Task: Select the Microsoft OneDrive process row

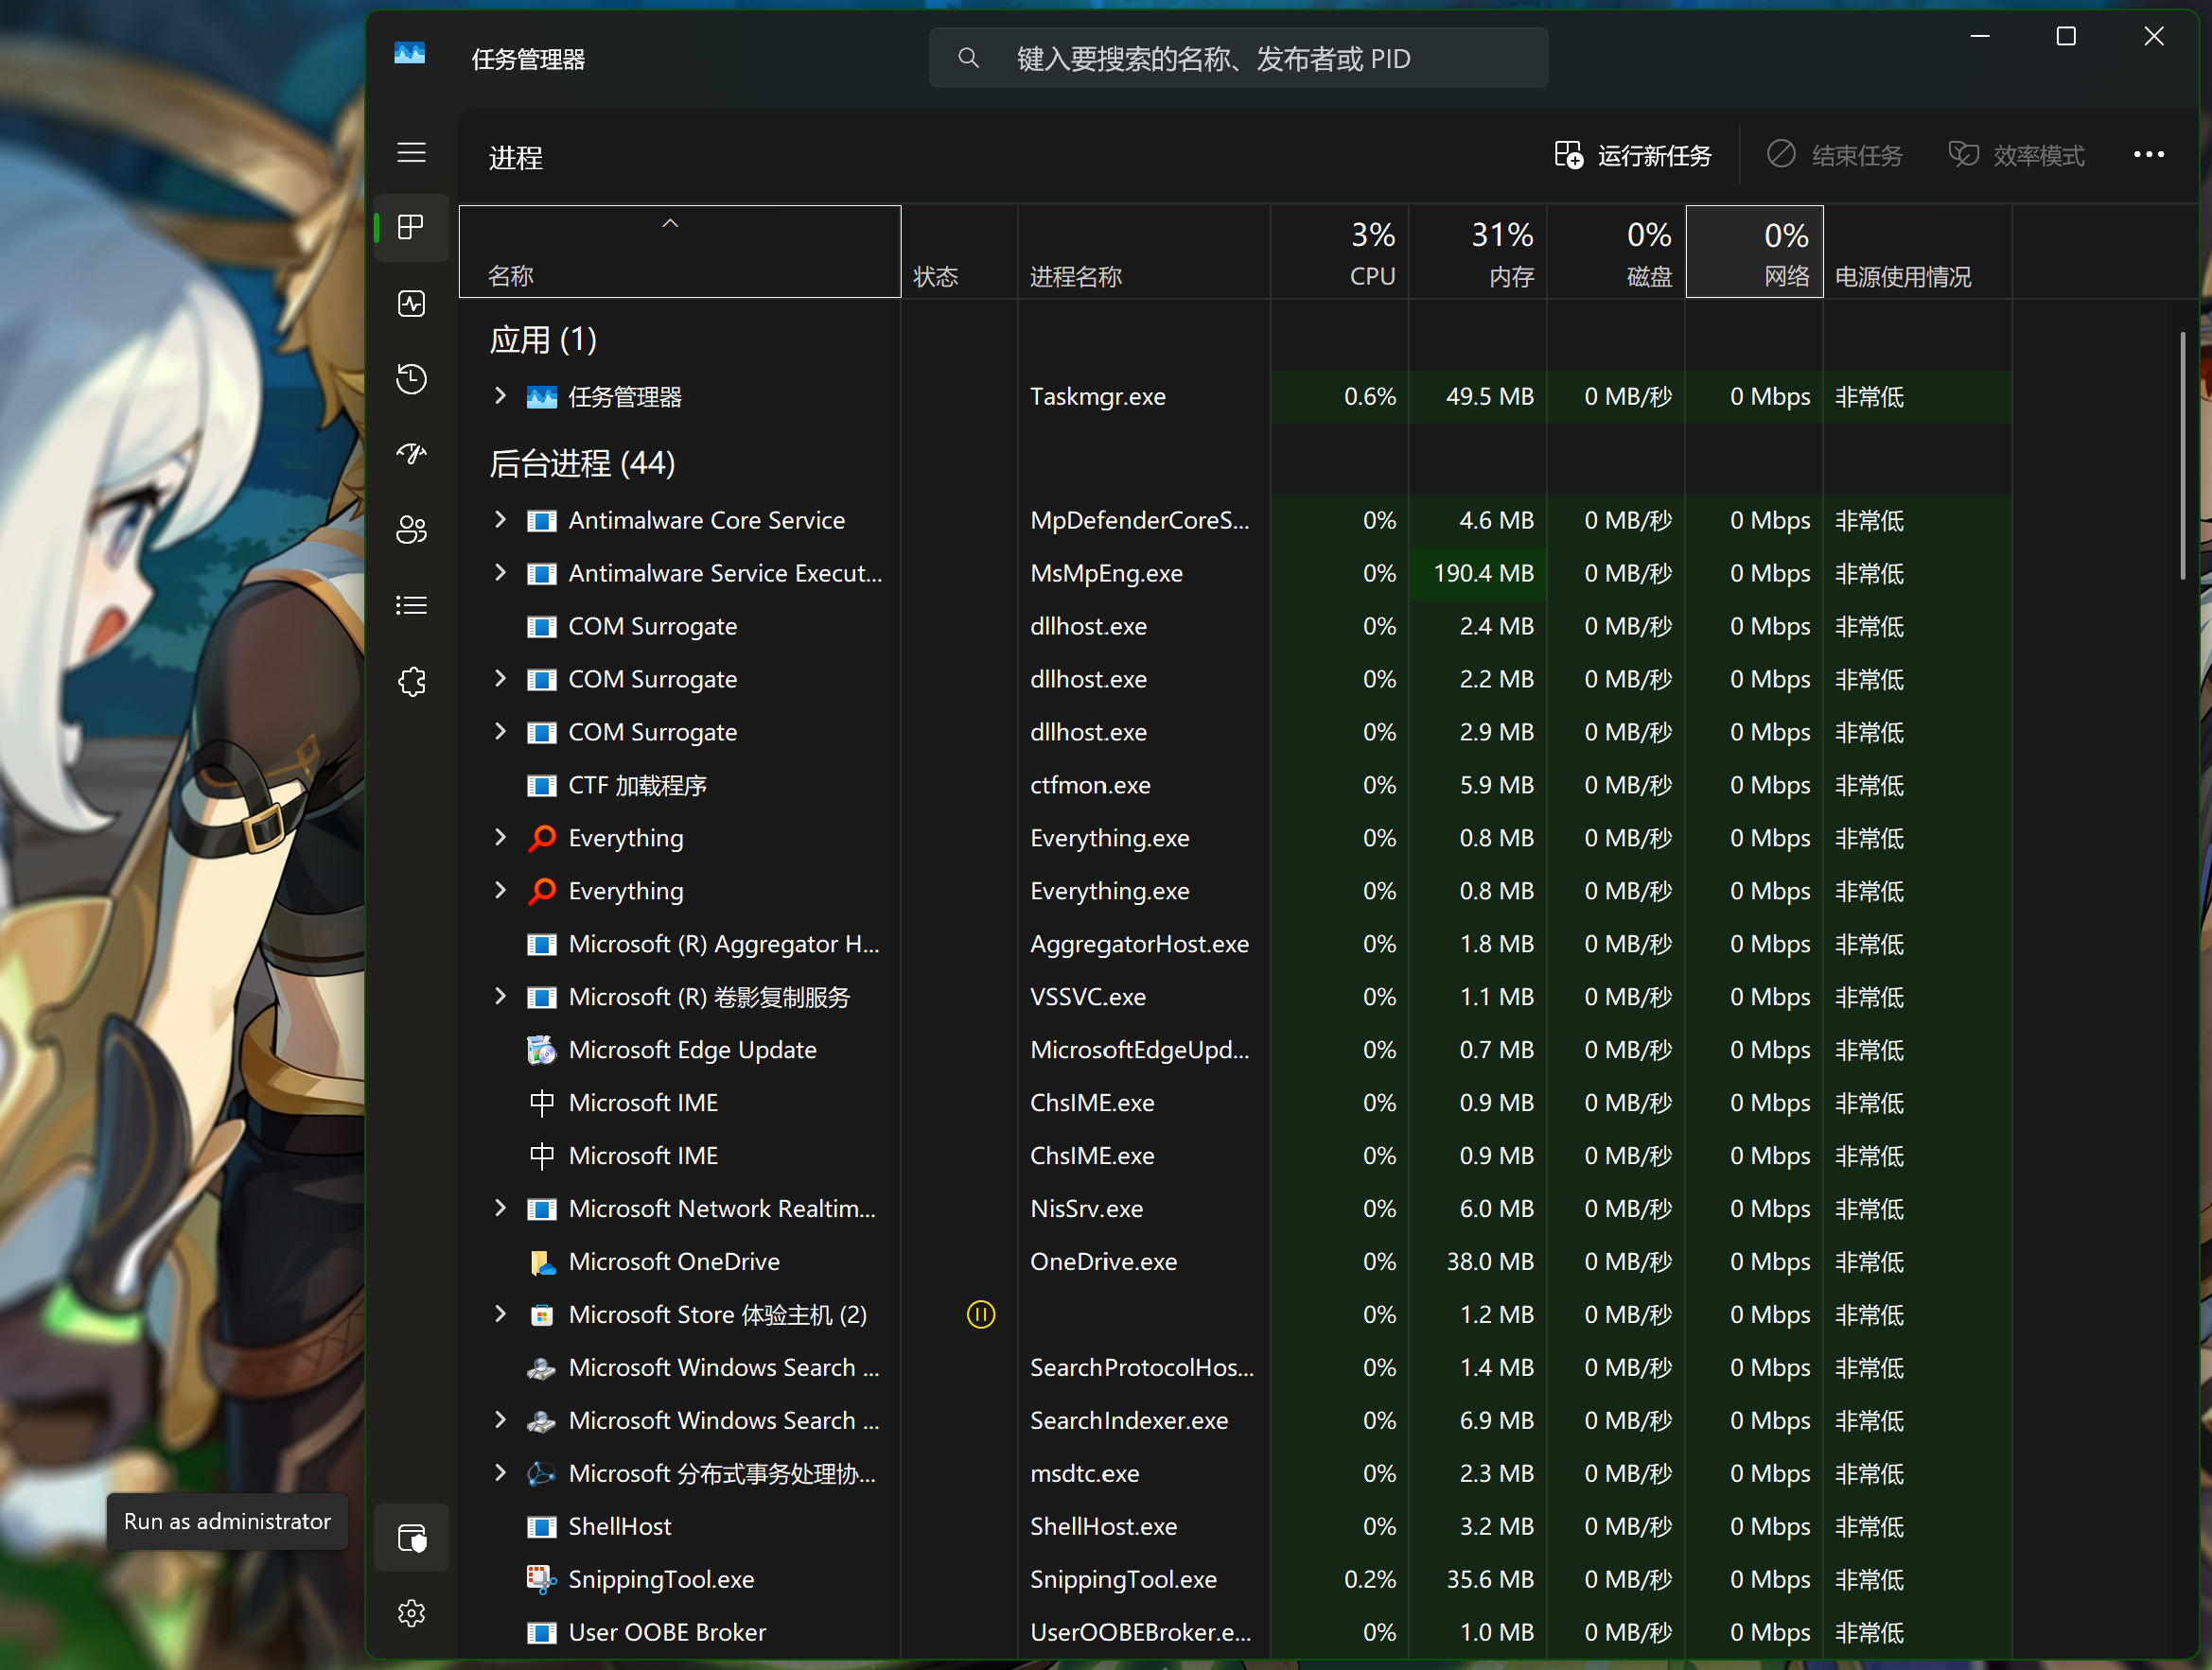Action: pyautogui.click(x=673, y=1261)
